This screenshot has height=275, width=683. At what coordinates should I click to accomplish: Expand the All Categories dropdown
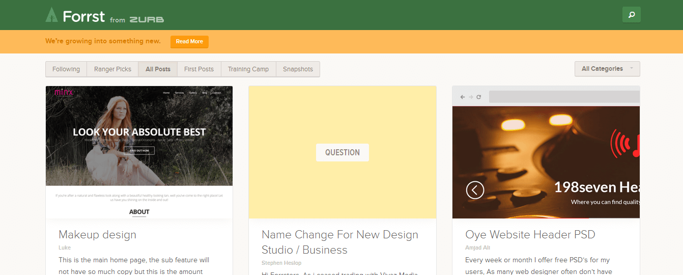[607, 69]
